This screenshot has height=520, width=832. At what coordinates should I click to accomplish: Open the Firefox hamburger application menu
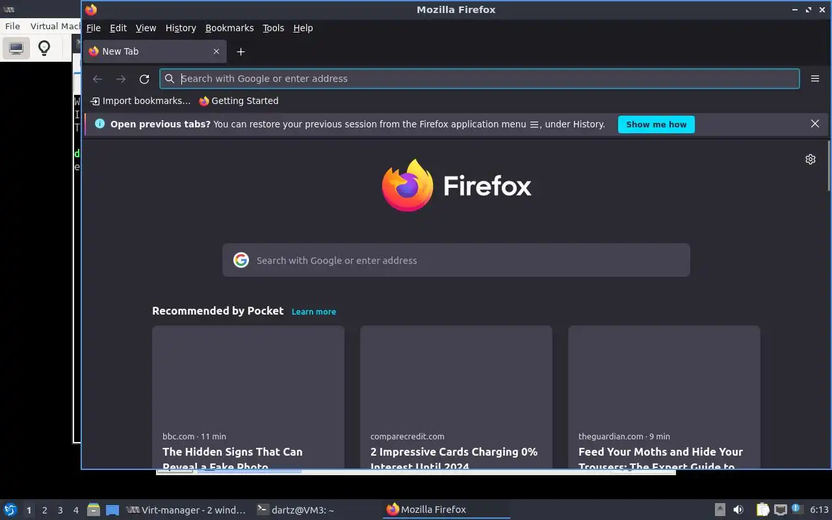tap(815, 79)
